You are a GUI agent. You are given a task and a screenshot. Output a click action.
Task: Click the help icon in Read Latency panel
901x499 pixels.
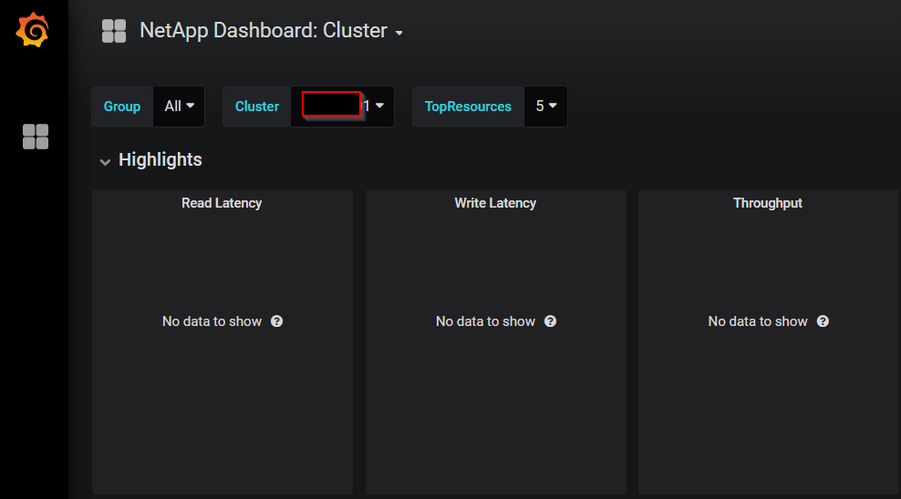tap(277, 321)
